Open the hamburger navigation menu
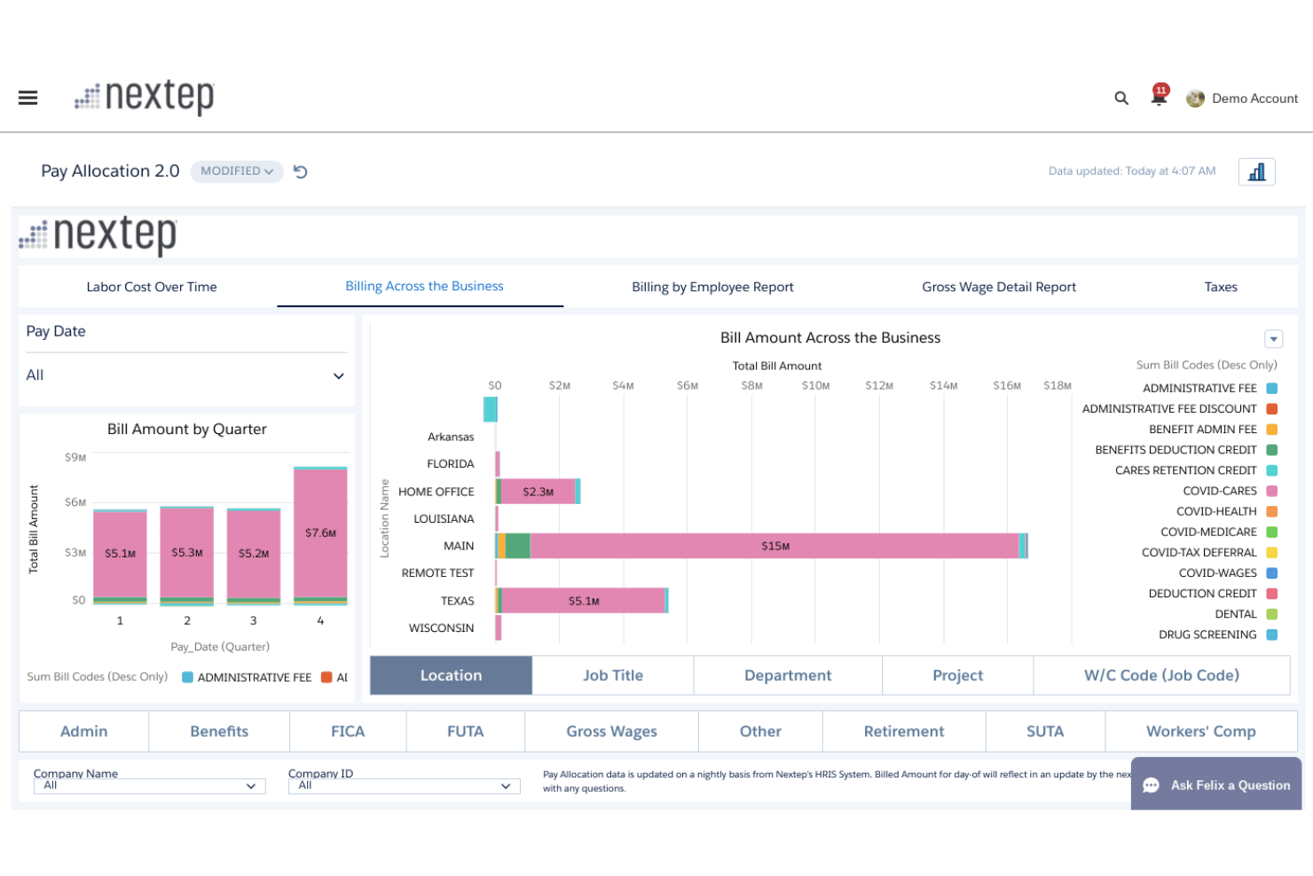The height and width of the screenshot is (876, 1313). (28, 98)
